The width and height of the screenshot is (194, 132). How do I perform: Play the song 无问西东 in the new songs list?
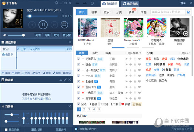tap(126, 59)
